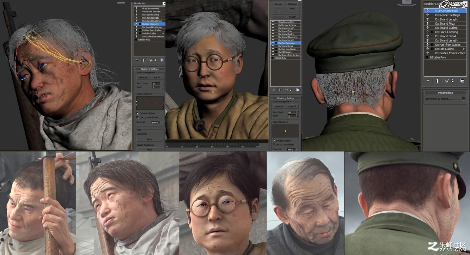Click Generate button in middle panel
The width and height of the screenshot is (470, 255).
[x=279, y=106]
